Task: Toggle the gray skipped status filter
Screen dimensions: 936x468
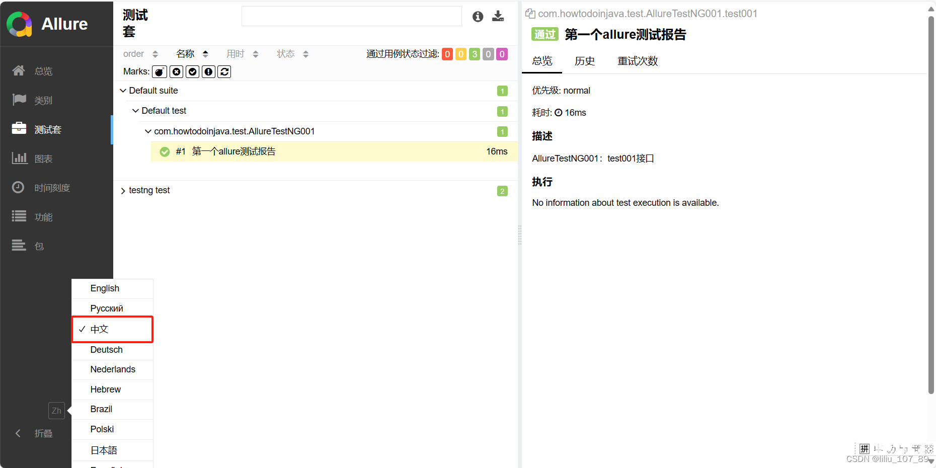Action: tap(488, 54)
